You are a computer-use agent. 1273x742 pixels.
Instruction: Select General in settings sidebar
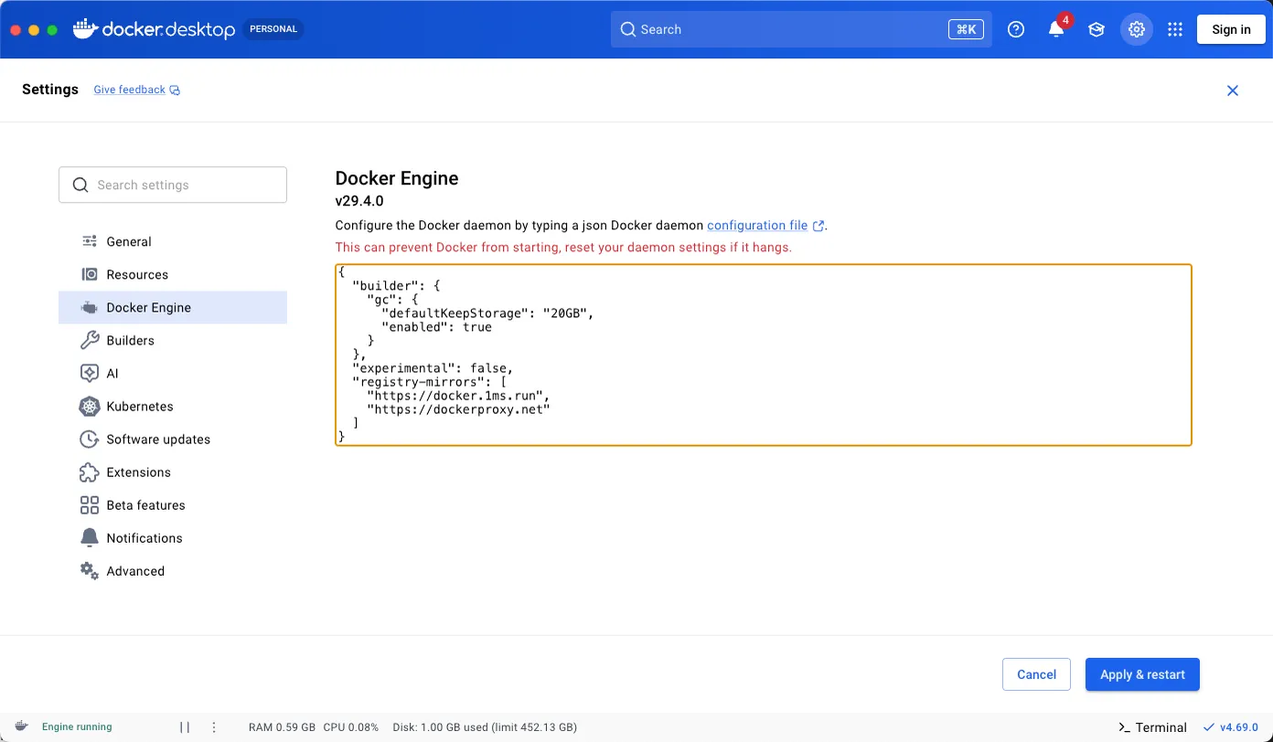click(173, 241)
